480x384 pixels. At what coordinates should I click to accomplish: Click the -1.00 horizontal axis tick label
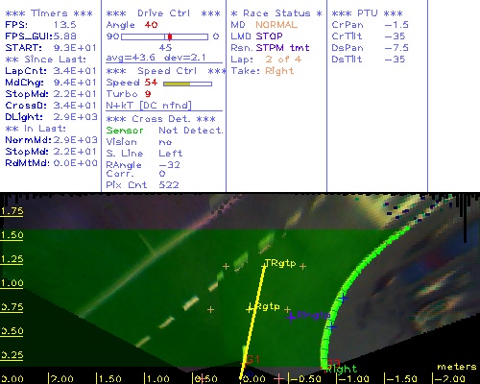point(354,379)
